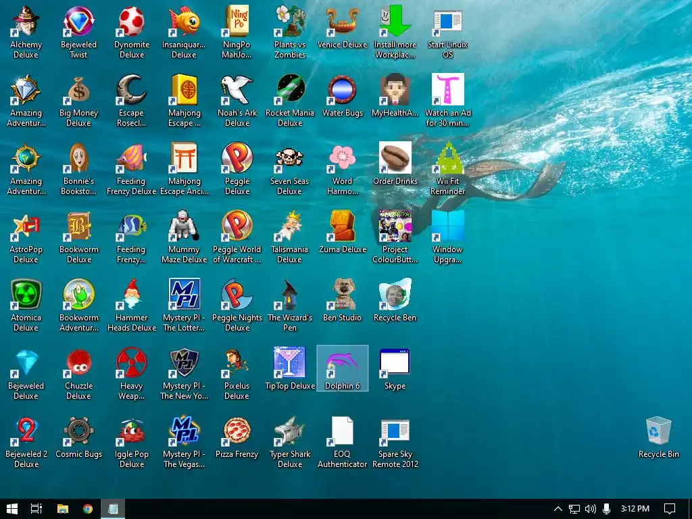Select Heavy Weapon radiation icon
The height and width of the screenshot is (519, 692).
132,363
